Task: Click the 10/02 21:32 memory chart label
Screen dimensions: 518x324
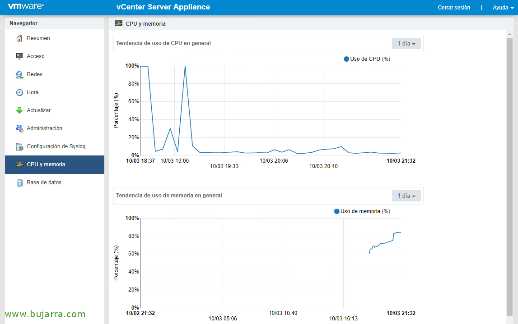Action: coord(140,313)
